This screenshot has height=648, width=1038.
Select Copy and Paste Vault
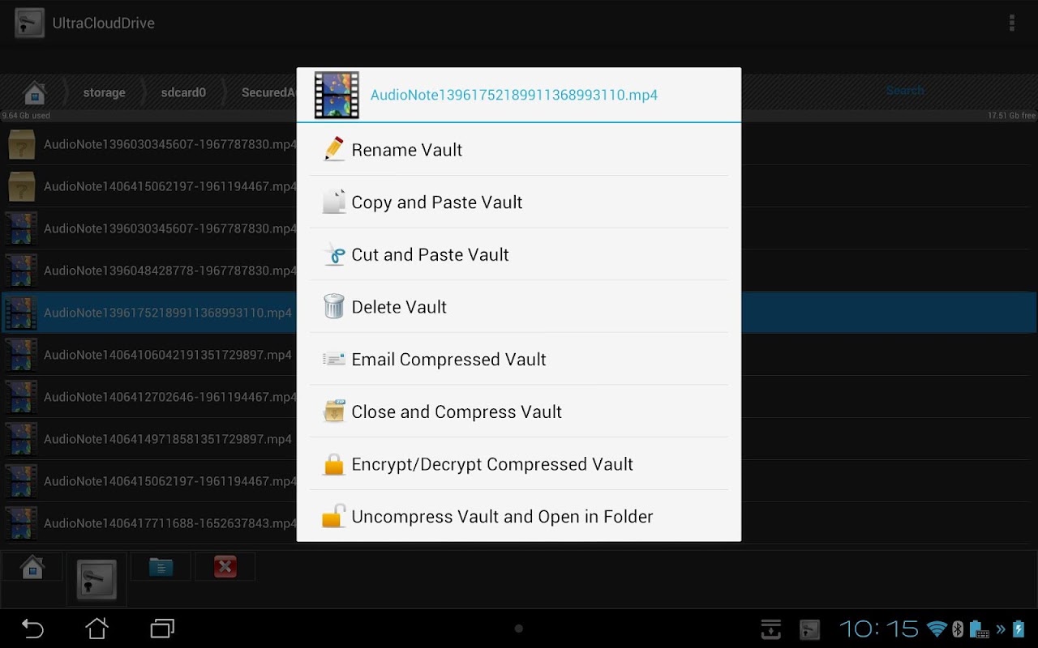click(x=519, y=202)
